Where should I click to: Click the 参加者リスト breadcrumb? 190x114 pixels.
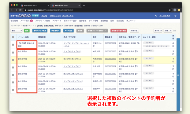point(27,26)
